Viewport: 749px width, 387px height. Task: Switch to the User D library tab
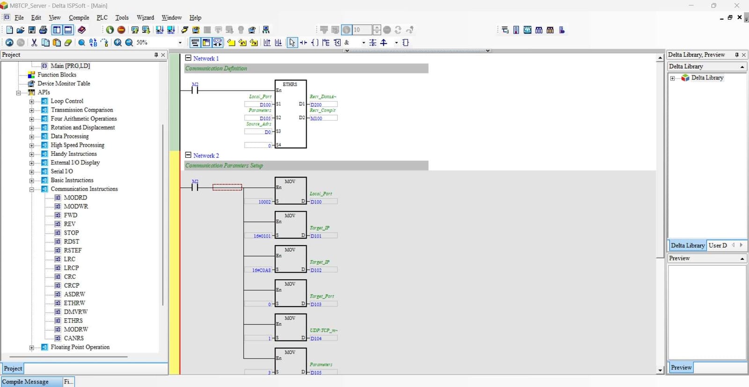718,245
